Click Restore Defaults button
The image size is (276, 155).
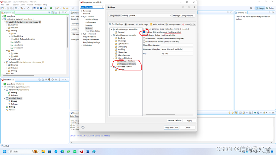click(174, 121)
